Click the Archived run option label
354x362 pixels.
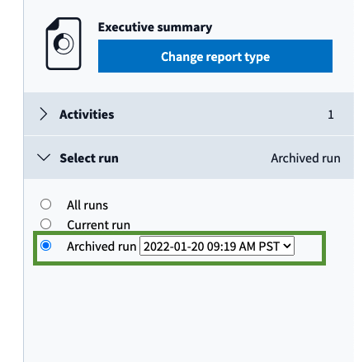pyautogui.click(x=101, y=247)
